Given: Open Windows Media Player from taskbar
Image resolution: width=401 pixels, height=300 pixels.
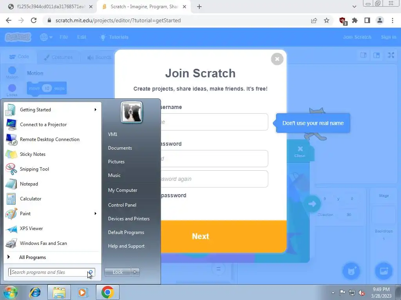Looking at the screenshot, I should 82,292.
